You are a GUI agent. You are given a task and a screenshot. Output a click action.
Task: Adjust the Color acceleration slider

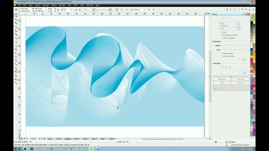point(235,49)
